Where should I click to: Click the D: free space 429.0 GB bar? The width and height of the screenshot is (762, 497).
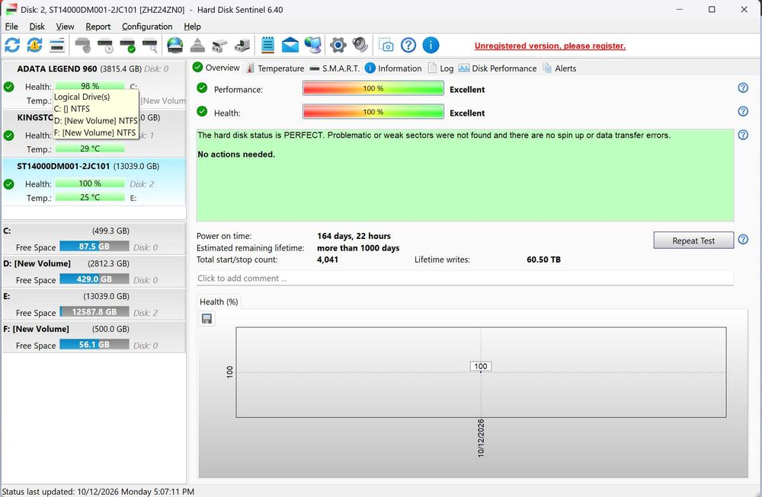pyautogui.click(x=94, y=279)
